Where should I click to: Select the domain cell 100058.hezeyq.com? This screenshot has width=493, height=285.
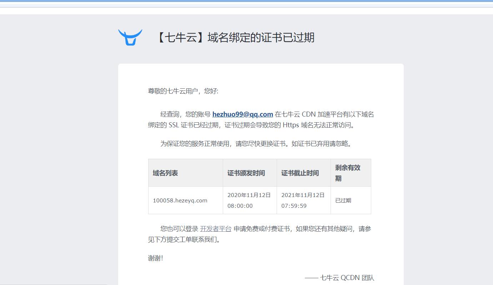coord(186,200)
